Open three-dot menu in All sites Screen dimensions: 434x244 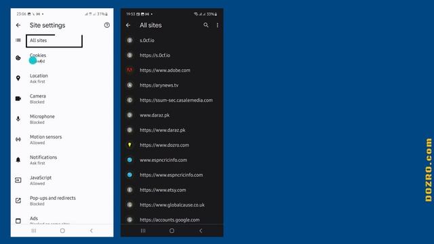(218, 25)
